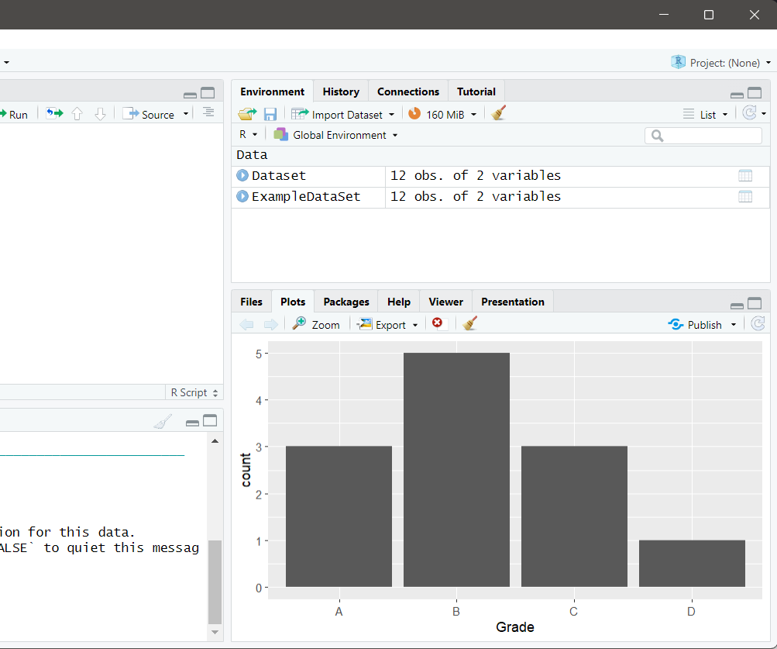The image size is (777, 649).
Task: Open the Packages tab
Action: pos(346,302)
